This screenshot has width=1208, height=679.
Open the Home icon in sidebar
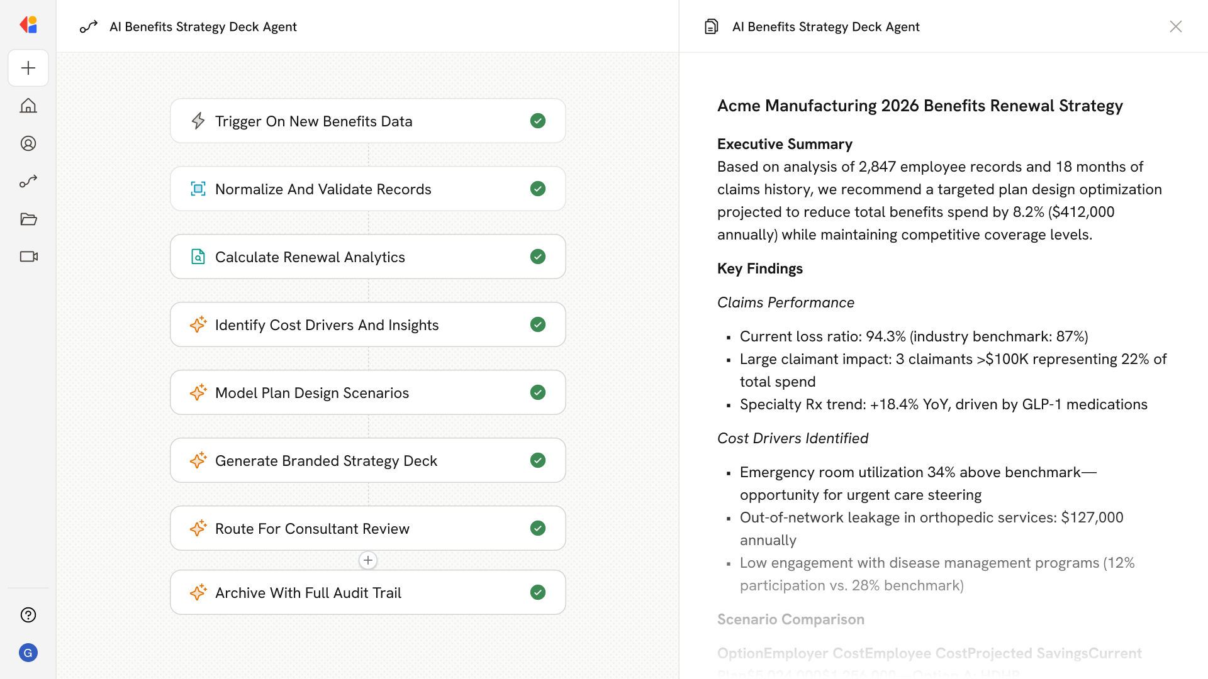pos(28,106)
